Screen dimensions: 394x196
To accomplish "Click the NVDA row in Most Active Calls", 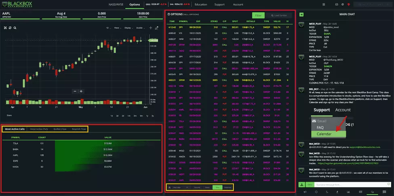I will pyautogui.click(x=81, y=167).
